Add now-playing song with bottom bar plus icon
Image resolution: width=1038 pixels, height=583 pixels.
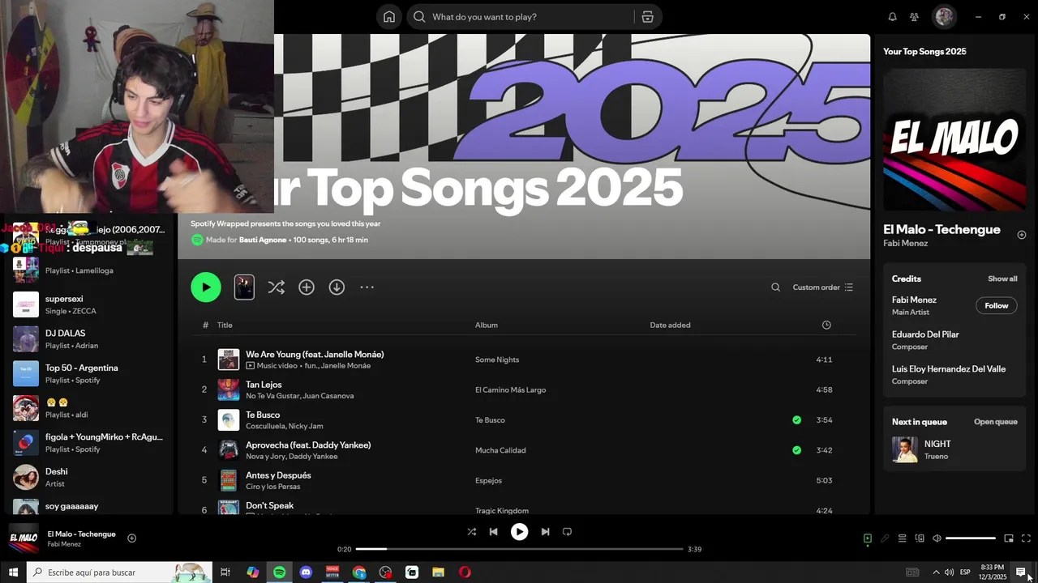tap(132, 538)
